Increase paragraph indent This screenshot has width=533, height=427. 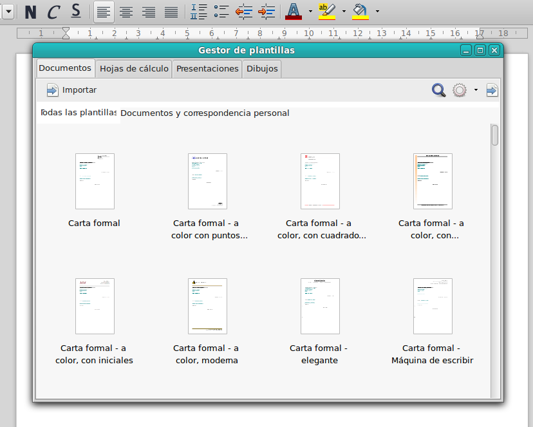tap(266, 12)
